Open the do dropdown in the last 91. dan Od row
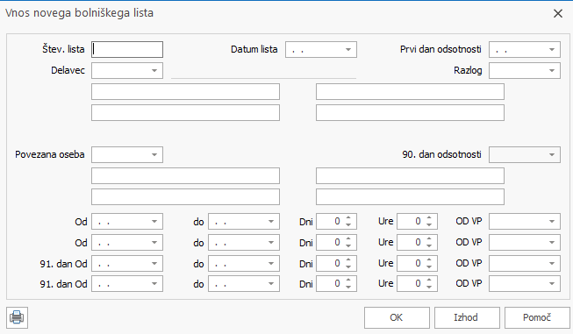Viewport: 573px width, 334px height. tap(271, 284)
